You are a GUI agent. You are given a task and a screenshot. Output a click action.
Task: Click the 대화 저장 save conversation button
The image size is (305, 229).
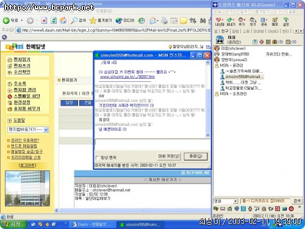tap(169, 156)
